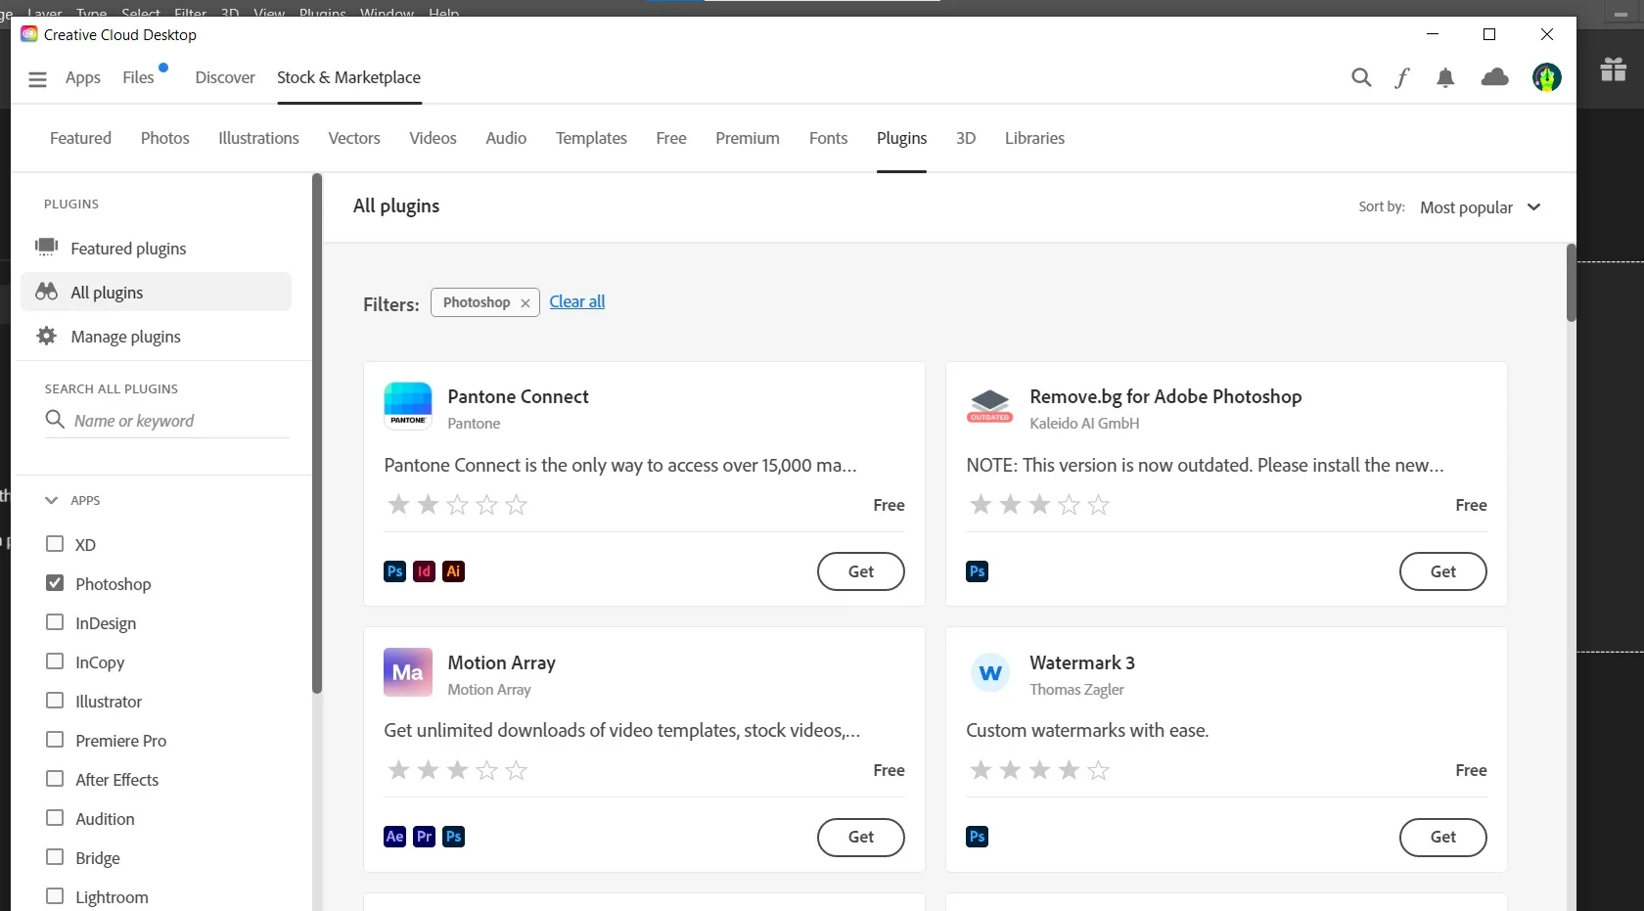Open the Libraries category tab
Image resolution: width=1644 pixels, height=911 pixels.
1034,138
